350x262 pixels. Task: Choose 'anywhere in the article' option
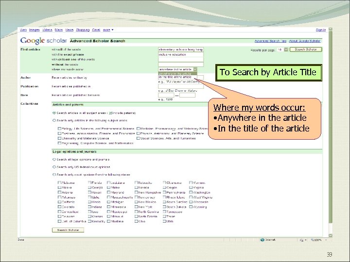(178, 74)
